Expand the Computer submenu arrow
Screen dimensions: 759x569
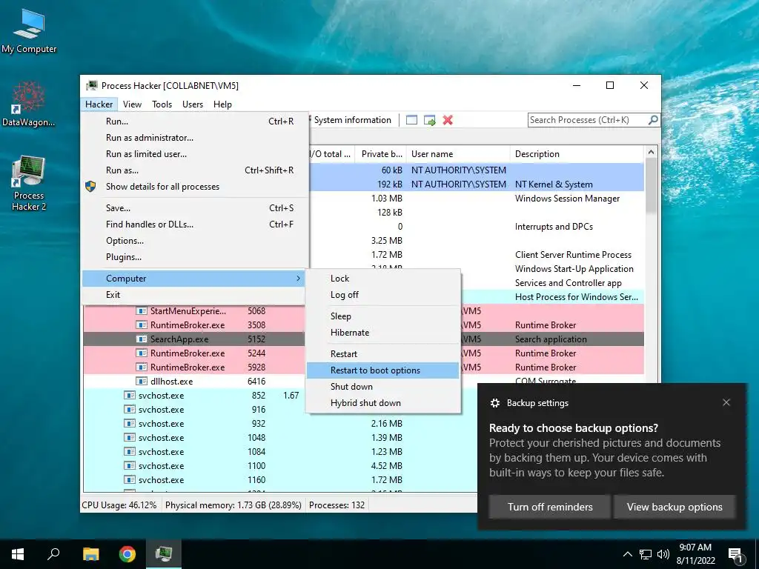(298, 279)
